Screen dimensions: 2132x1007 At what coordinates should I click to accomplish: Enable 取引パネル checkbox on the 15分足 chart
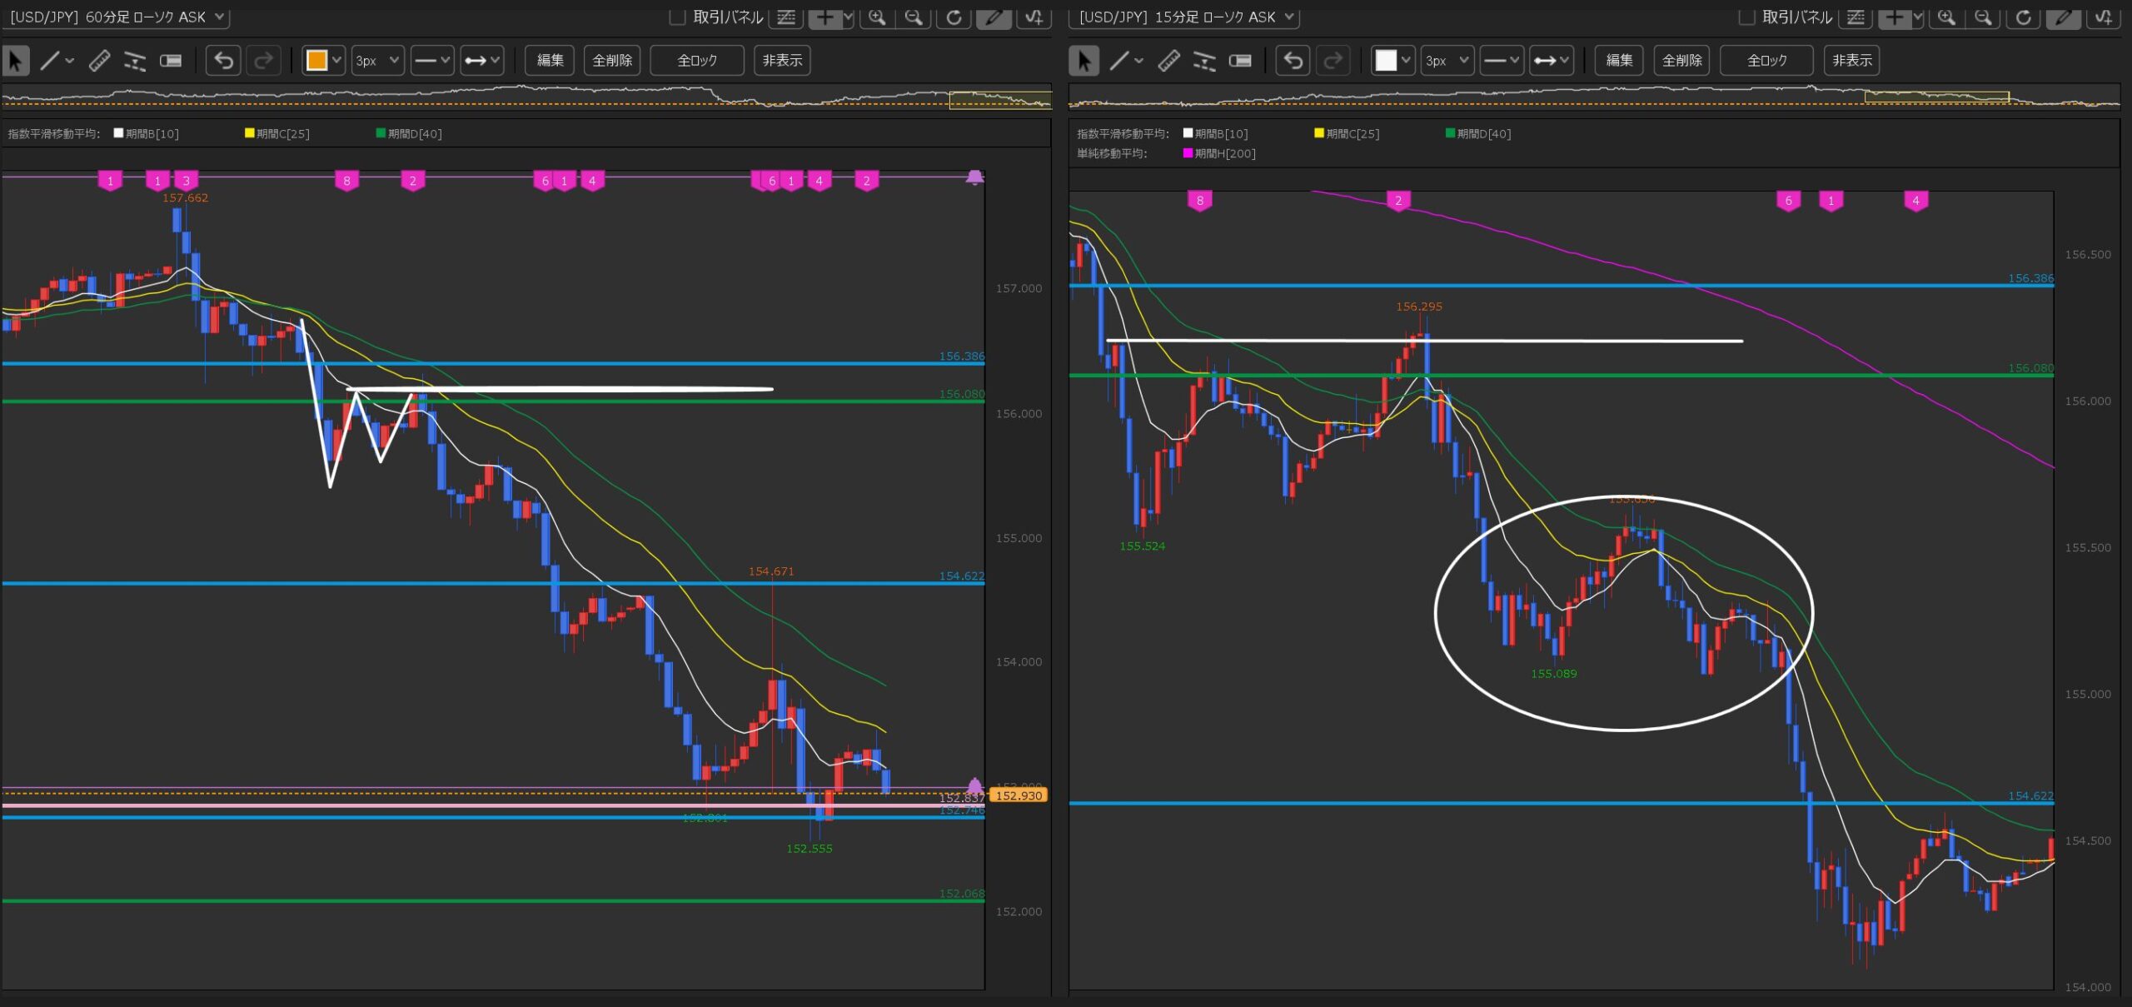tap(1746, 17)
